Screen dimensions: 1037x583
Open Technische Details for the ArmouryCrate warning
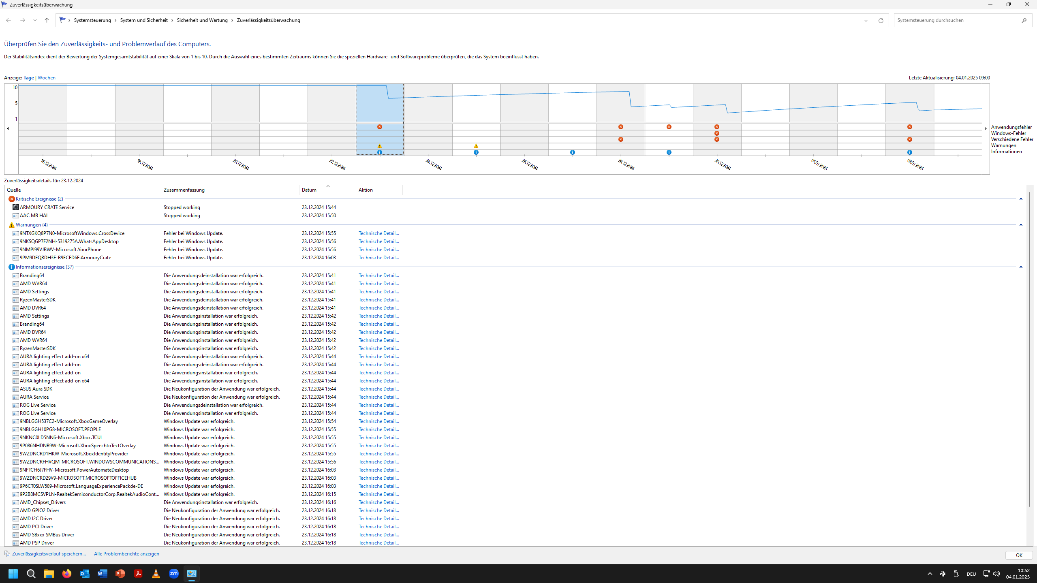tap(378, 257)
